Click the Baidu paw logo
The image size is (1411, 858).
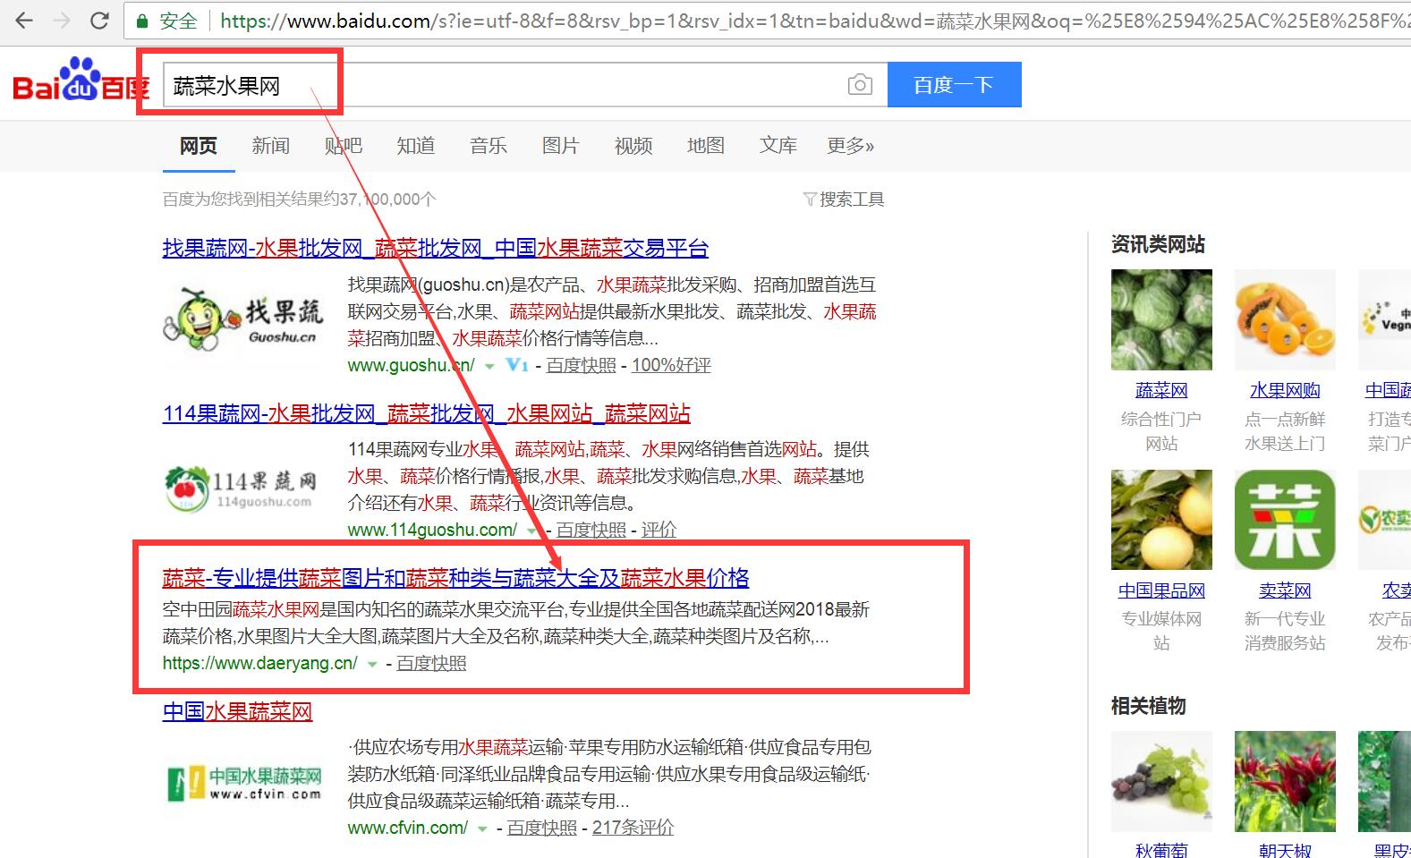(x=81, y=82)
